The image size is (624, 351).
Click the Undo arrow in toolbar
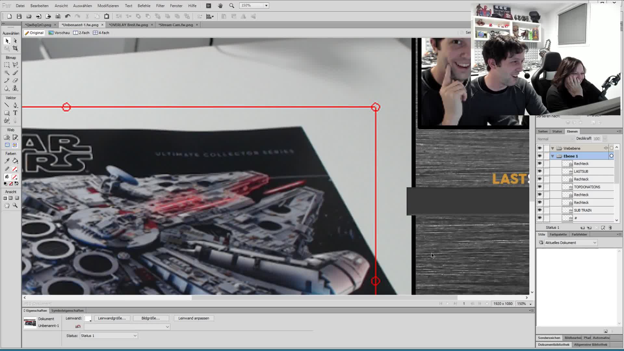(x=68, y=16)
